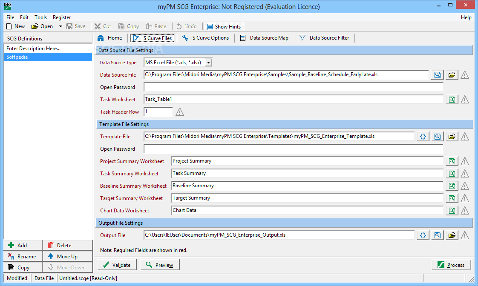
Task: Open a file via the Open toolbar button
Action: 42,26
